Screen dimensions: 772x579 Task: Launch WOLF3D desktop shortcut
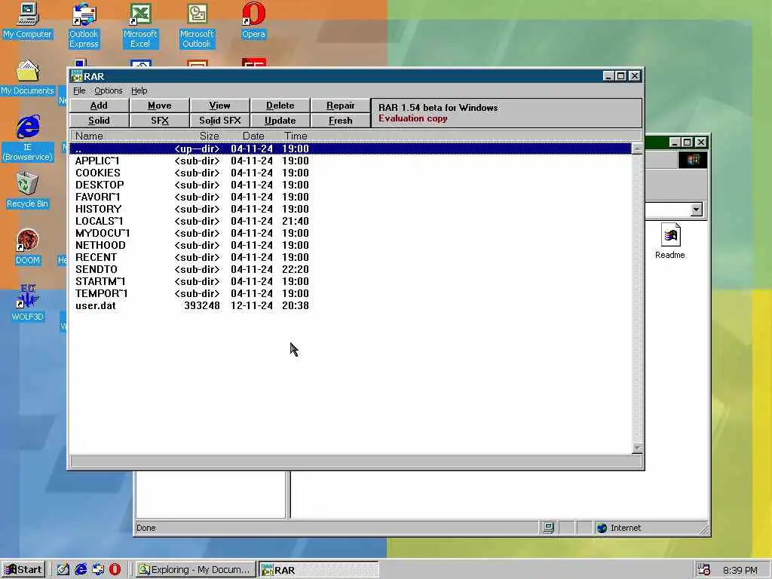tap(28, 303)
